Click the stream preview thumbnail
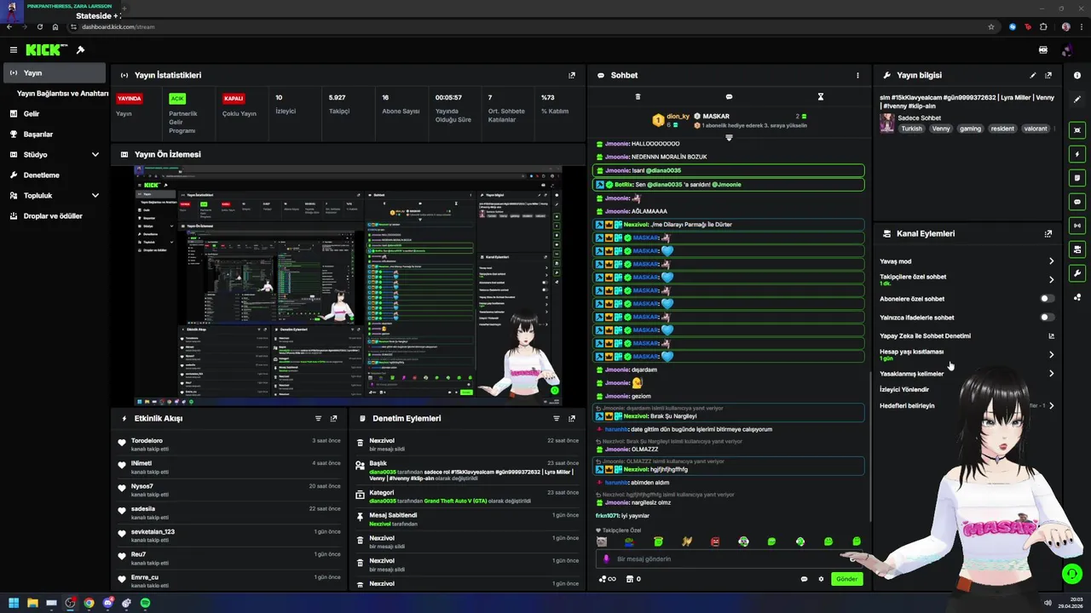 point(349,285)
